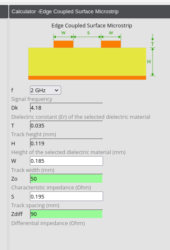The height and width of the screenshot is (250, 170).
Task: Click the Dk dielectric constant field
Action: coord(67,108)
